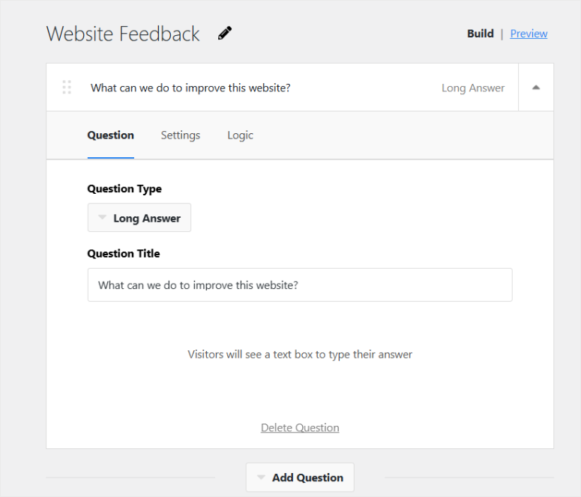
Task: Click into the Question Title input field
Action: click(300, 285)
